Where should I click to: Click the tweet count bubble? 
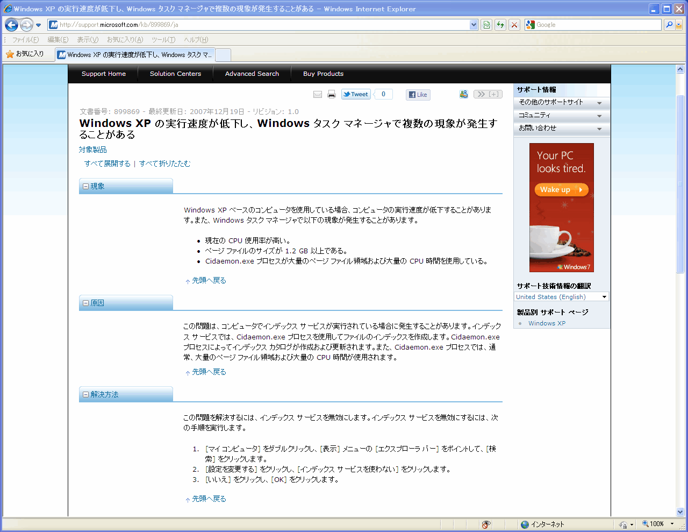pyautogui.click(x=383, y=94)
